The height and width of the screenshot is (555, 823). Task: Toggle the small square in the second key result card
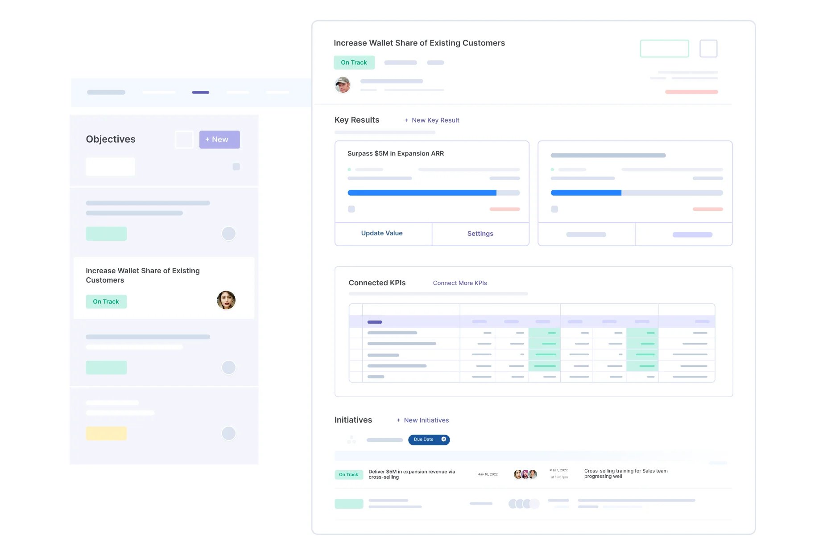[x=554, y=209]
